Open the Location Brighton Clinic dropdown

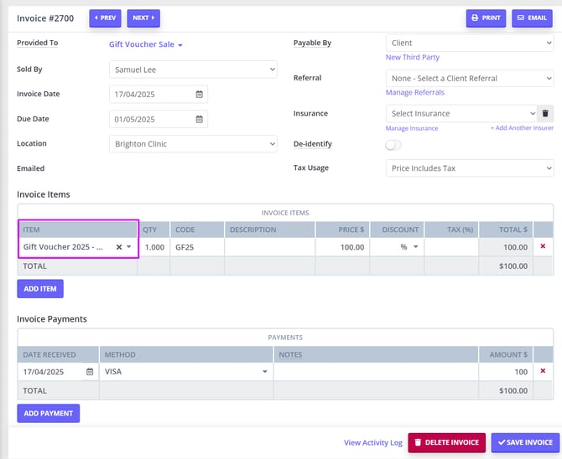click(x=192, y=144)
